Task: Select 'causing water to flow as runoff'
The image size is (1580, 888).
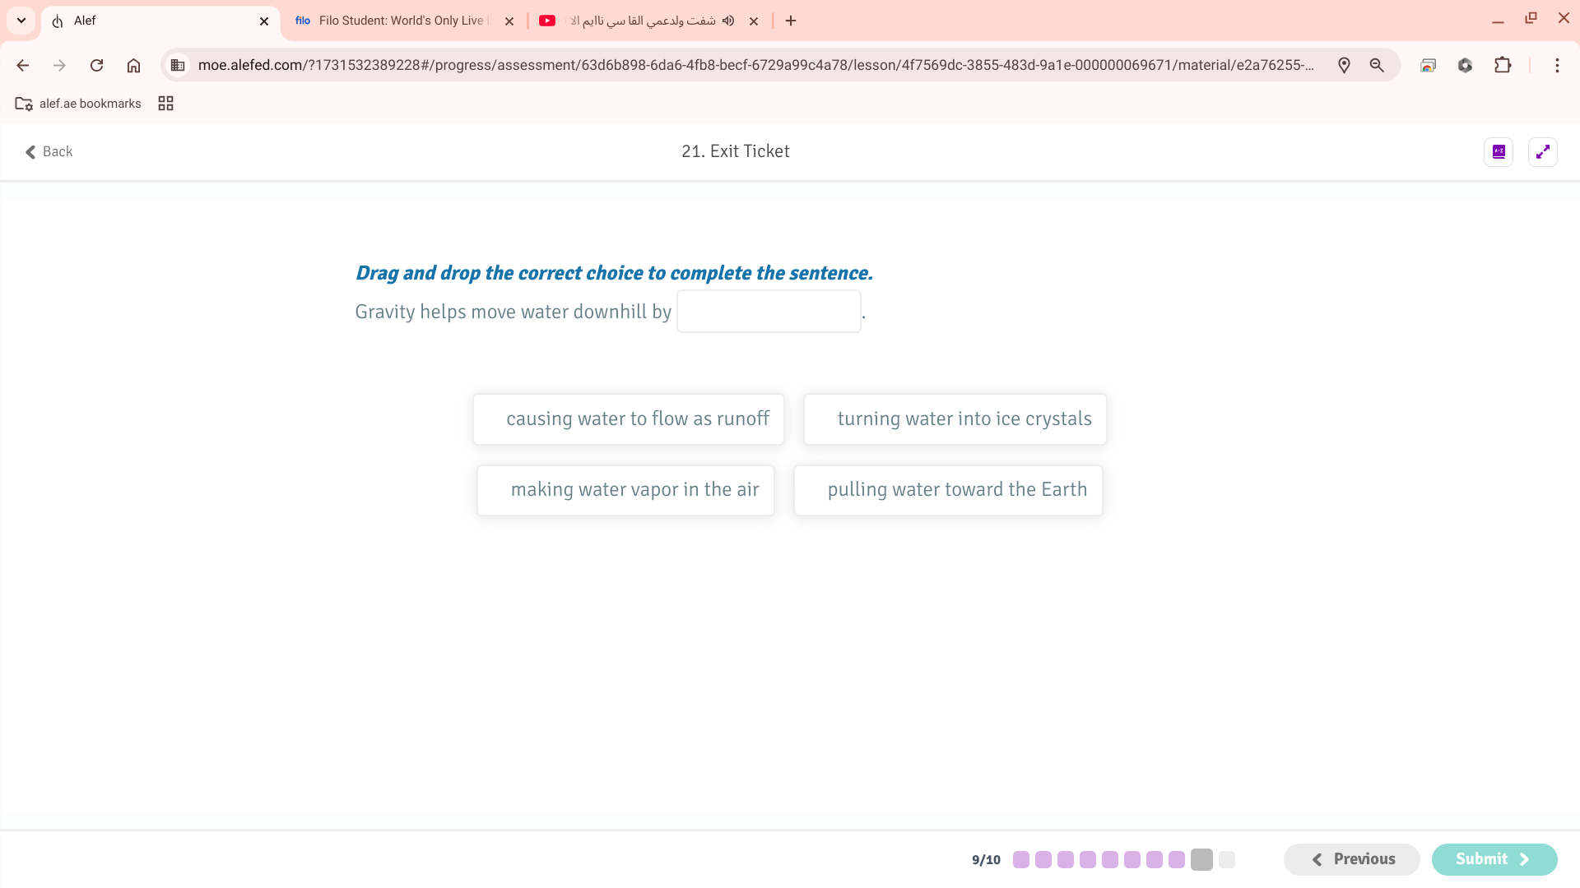Action: pos(629,419)
